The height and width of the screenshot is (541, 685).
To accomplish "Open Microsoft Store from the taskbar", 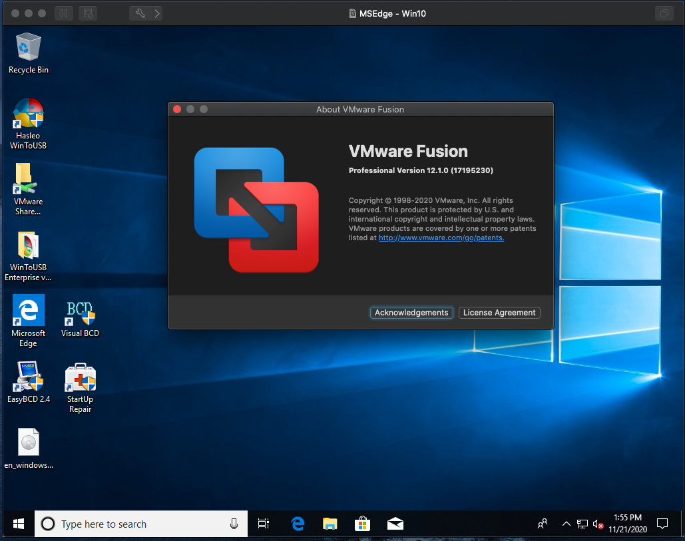I will click(363, 524).
